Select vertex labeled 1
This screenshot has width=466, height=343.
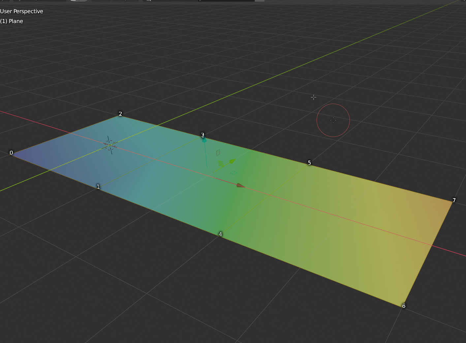[x=98, y=187]
